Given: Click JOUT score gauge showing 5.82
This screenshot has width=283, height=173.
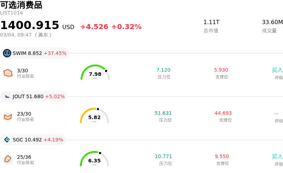Looking at the screenshot, I should pyautogui.click(x=94, y=116).
